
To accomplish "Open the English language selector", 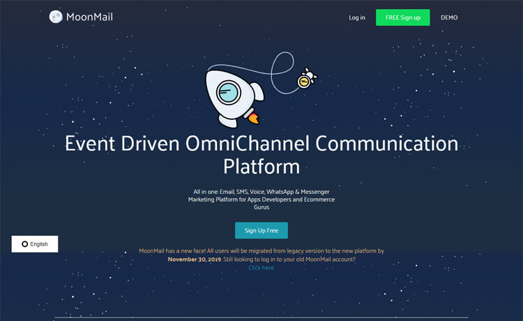I will (x=35, y=244).
